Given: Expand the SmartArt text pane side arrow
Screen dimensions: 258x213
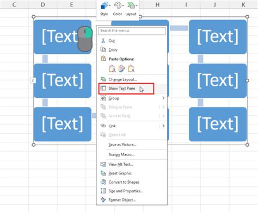Looking at the screenshot, I should click(33, 80).
